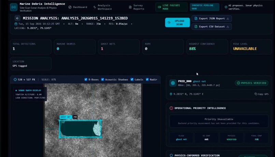
Task: Select the Ghost Net detection label
Action: 66,117
